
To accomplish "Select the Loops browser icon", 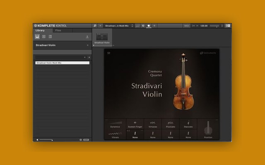I will (44, 37).
